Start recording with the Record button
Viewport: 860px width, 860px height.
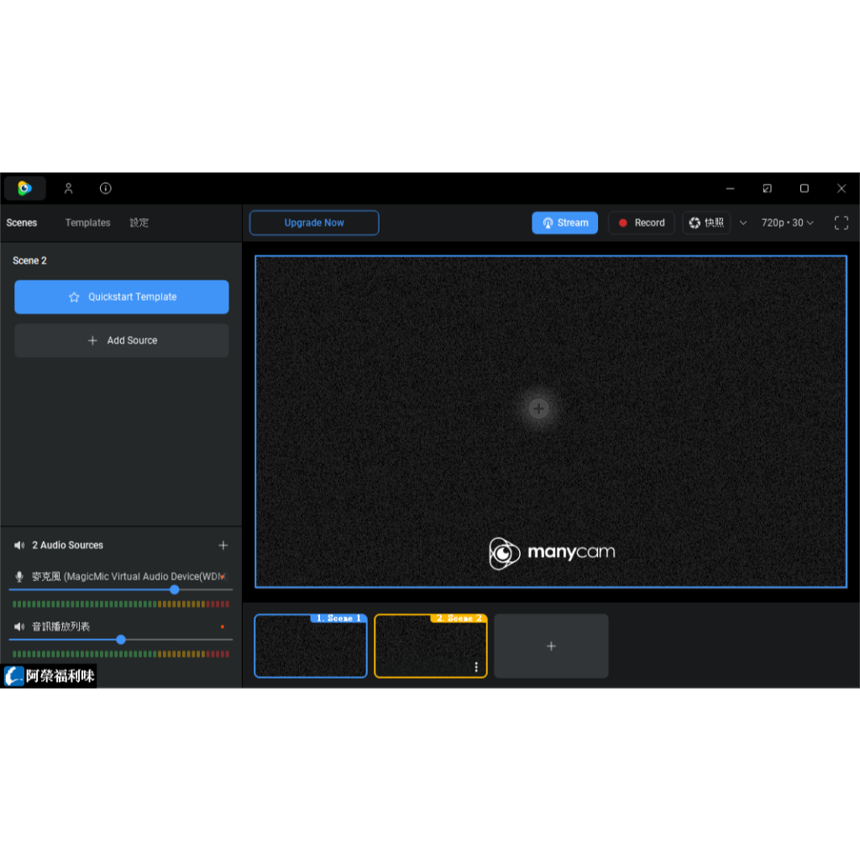pos(641,223)
